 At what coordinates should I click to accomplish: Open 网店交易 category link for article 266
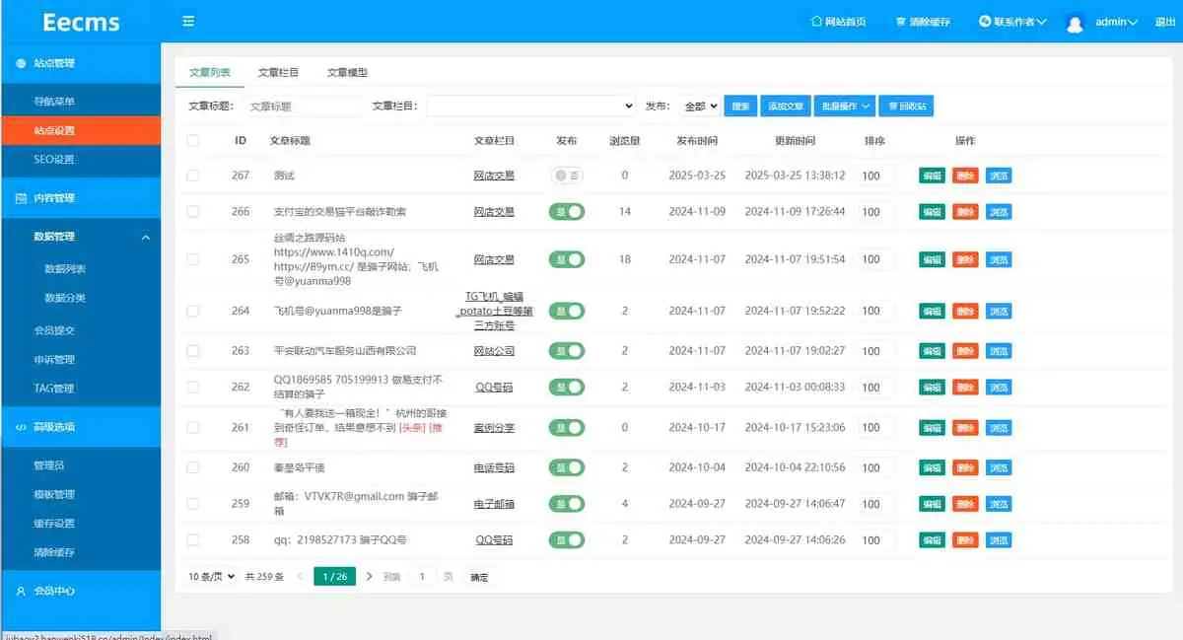[494, 211]
